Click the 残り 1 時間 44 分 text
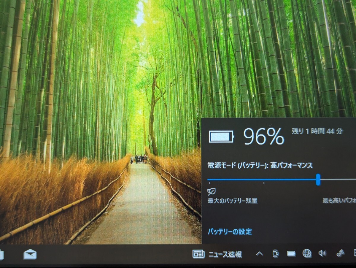 pyautogui.click(x=317, y=131)
